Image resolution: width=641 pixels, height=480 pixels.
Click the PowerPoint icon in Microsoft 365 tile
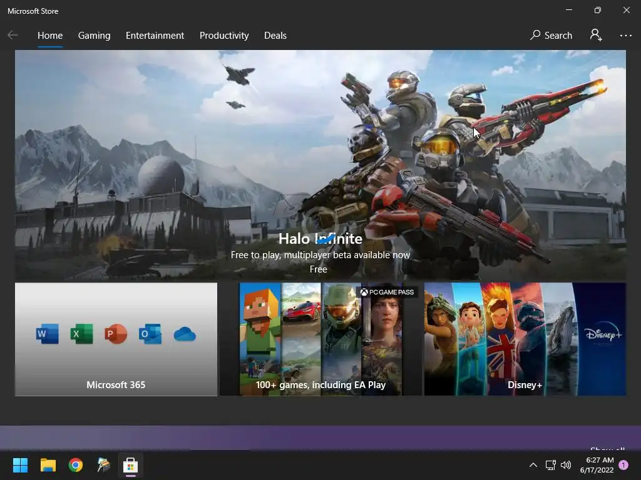coord(116,334)
